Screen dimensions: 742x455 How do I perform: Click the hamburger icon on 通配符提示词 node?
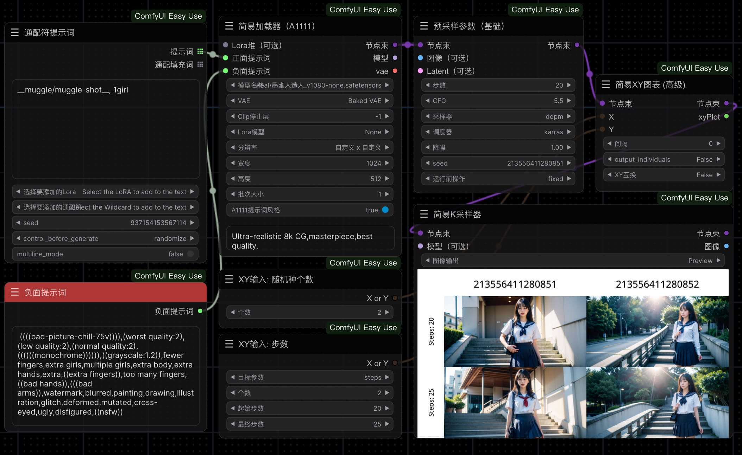pos(14,33)
